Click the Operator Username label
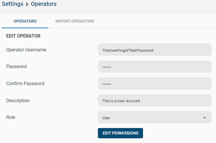The width and height of the screenshot is (216, 143). (26, 50)
